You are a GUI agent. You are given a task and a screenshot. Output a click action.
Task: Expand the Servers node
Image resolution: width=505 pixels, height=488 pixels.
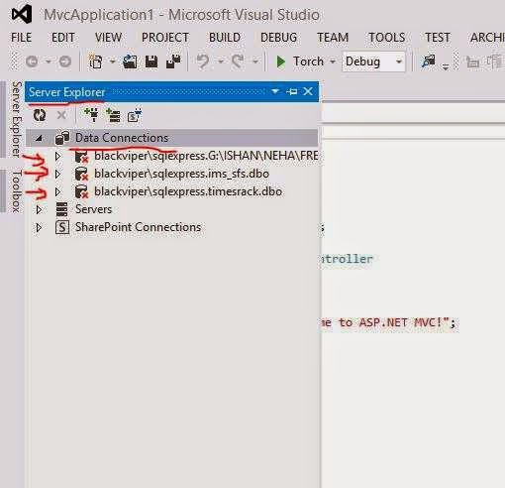click(39, 209)
